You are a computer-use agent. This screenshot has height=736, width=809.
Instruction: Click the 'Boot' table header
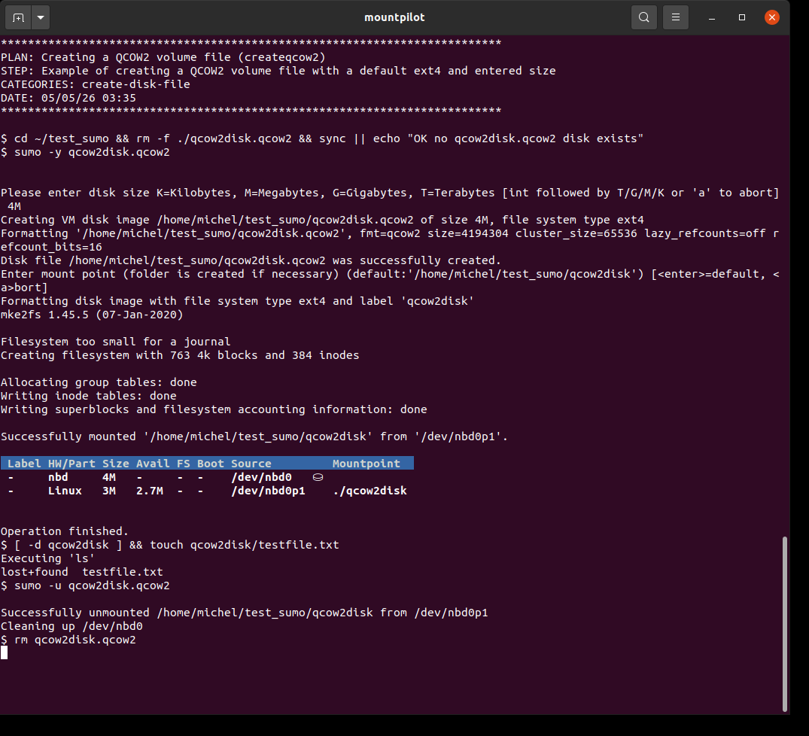click(211, 463)
